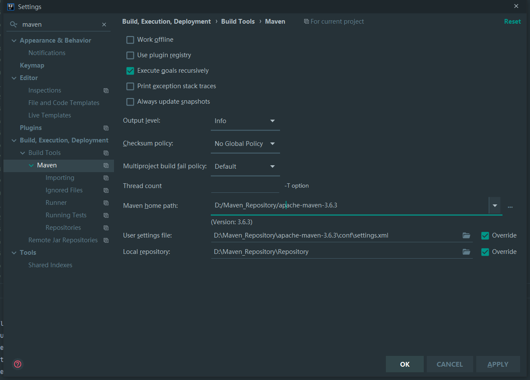Browse folder for User settings file
Screen dimensions: 530x380
pos(466,235)
